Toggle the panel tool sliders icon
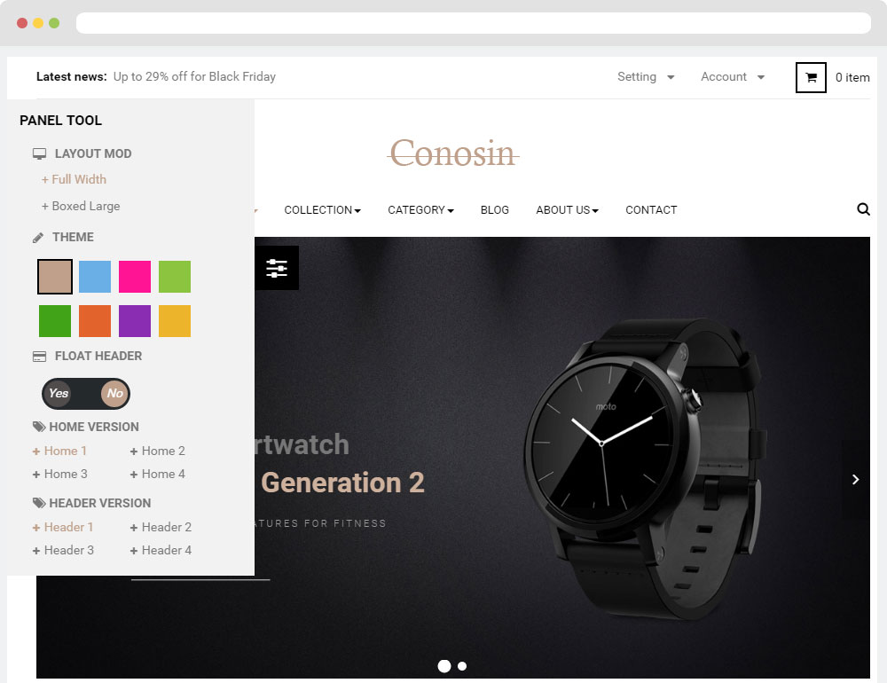 pyautogui.click(x=277, y=268)
